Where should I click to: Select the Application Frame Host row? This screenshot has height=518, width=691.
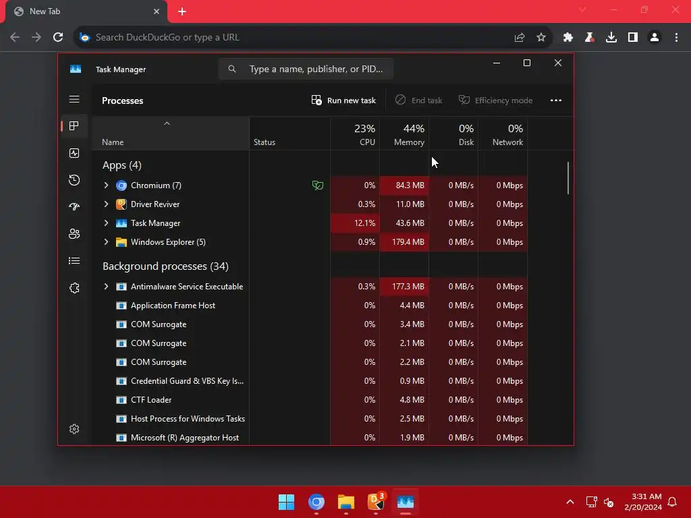309,306
